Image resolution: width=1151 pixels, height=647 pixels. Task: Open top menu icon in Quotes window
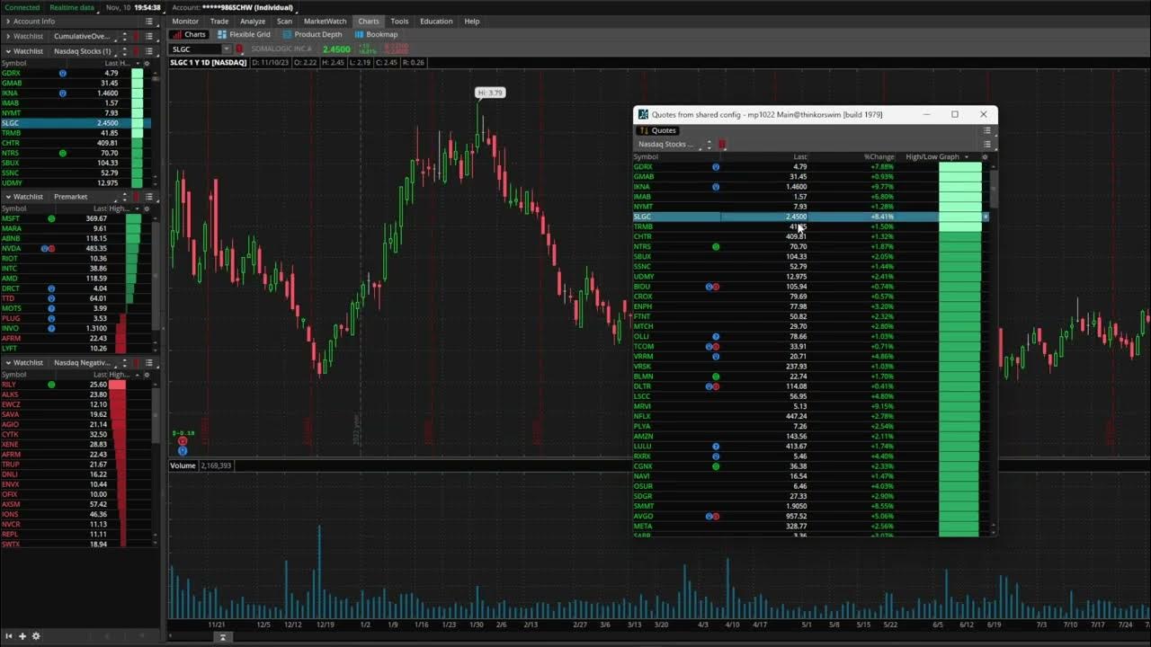(x=986, y=130)
